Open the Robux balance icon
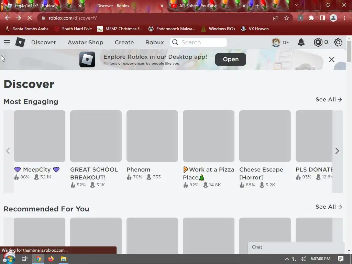This screenshot has height=264, width=352. coord(318,42)
